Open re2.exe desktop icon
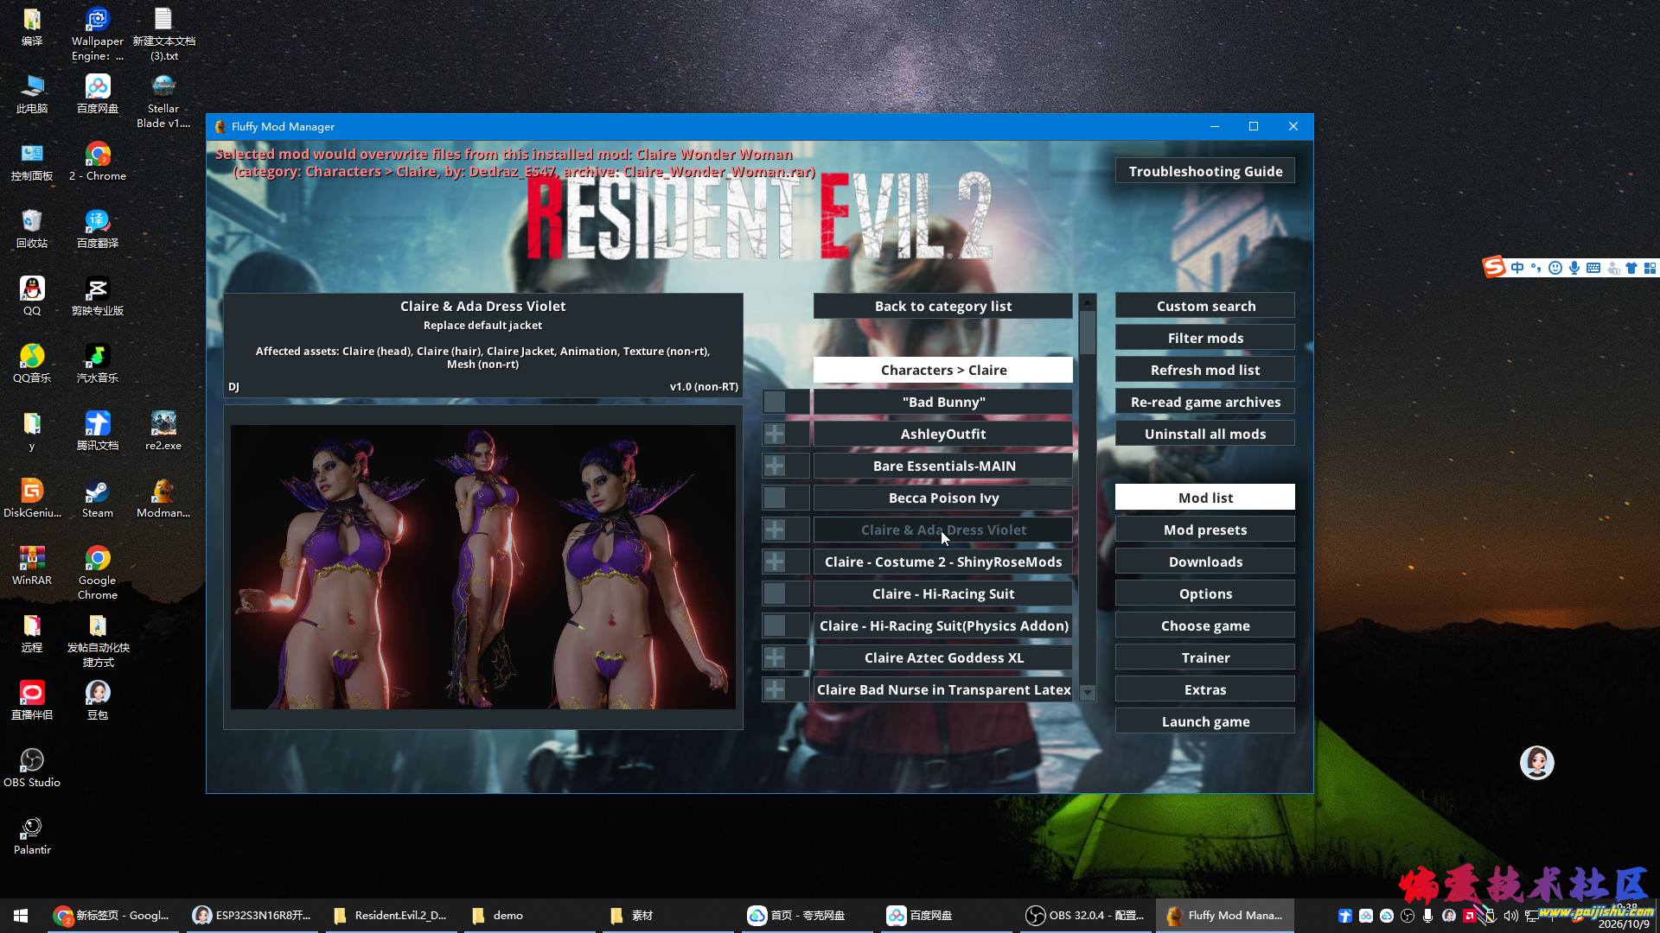This screenshot has height=933, width=1660. (x=163, y=431)
